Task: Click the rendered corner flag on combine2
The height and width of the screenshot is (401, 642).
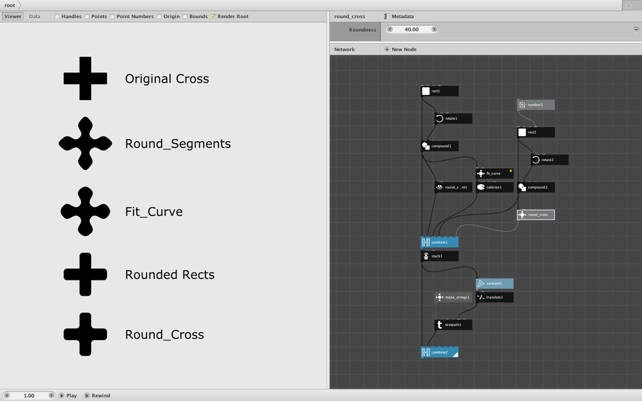Action: point(455,354)
